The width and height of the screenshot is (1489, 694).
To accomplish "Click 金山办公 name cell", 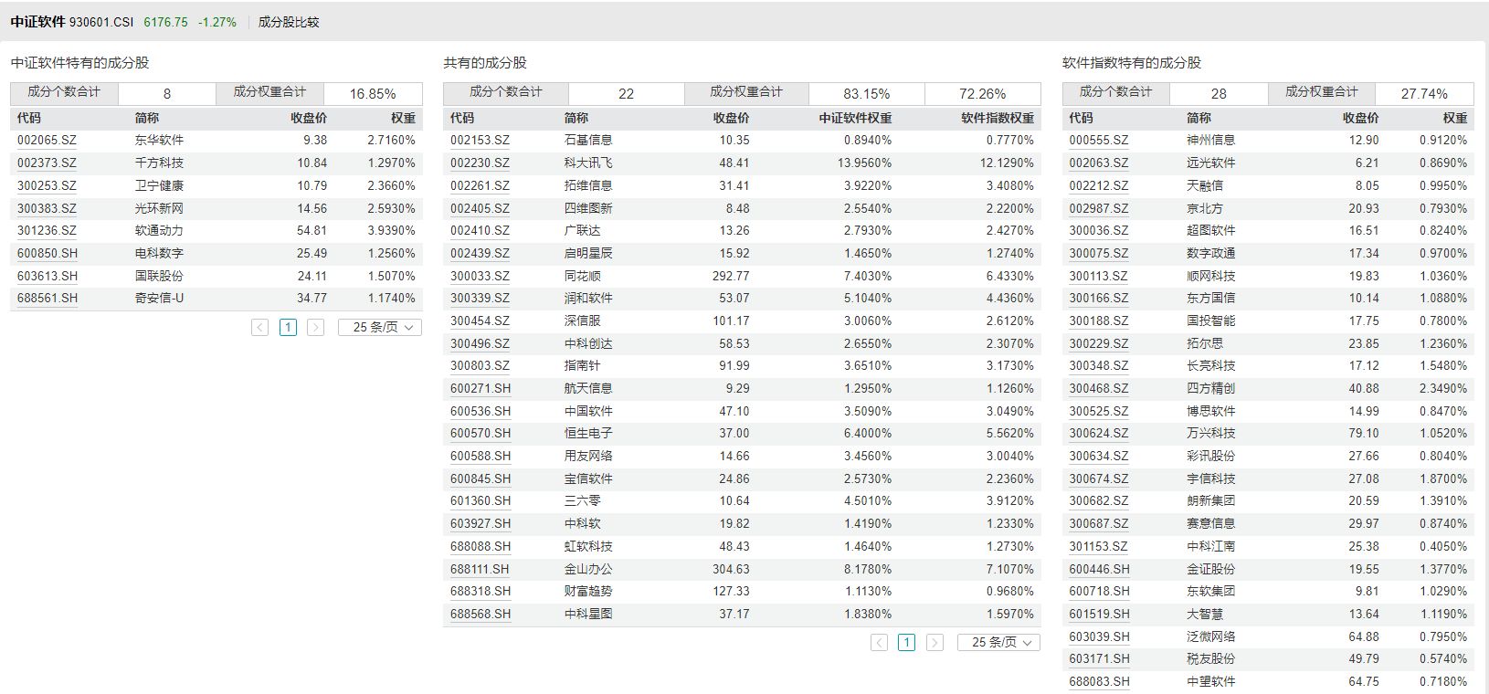I will (x=588, y=569).
